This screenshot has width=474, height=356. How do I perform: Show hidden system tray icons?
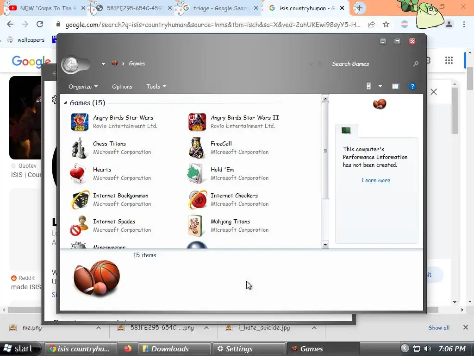point(405,349)
